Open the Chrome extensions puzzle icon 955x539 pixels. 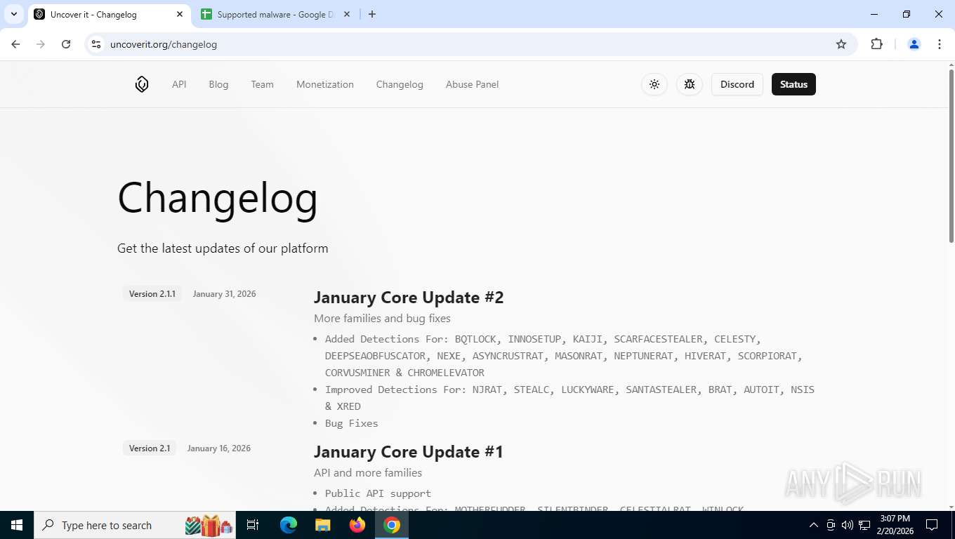tap(876, 44)
